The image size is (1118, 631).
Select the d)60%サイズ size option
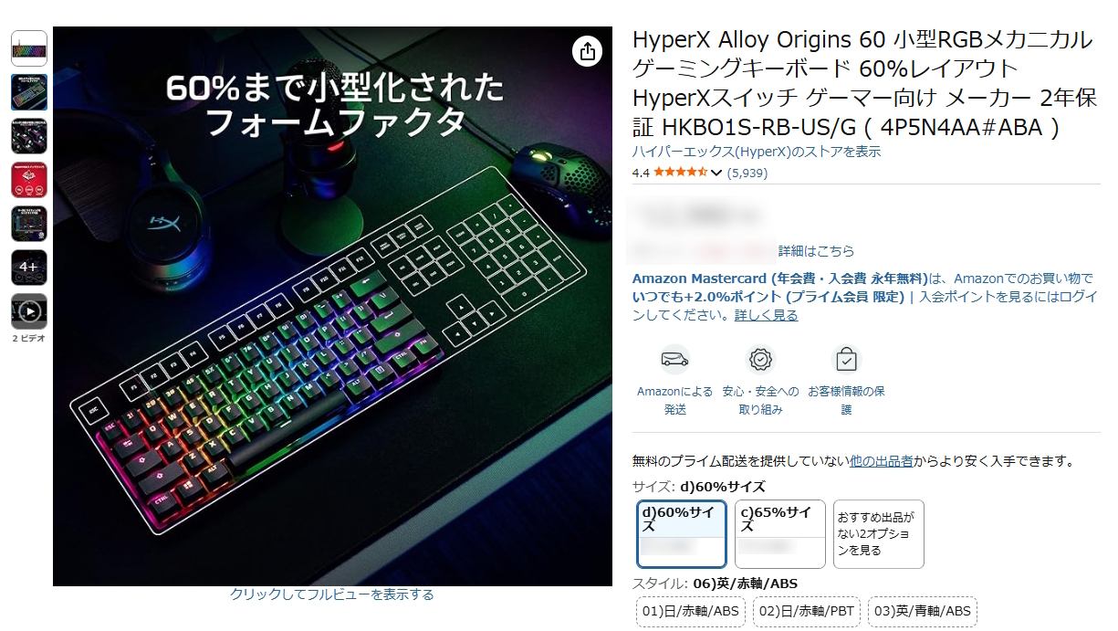[x=682, y=534]
